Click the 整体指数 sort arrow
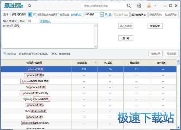Viewport: 181px width, 130px height. coord(96,63)
